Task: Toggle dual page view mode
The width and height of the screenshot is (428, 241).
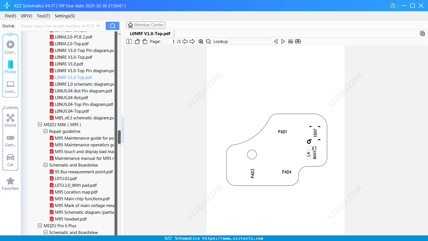Action: 128,41
